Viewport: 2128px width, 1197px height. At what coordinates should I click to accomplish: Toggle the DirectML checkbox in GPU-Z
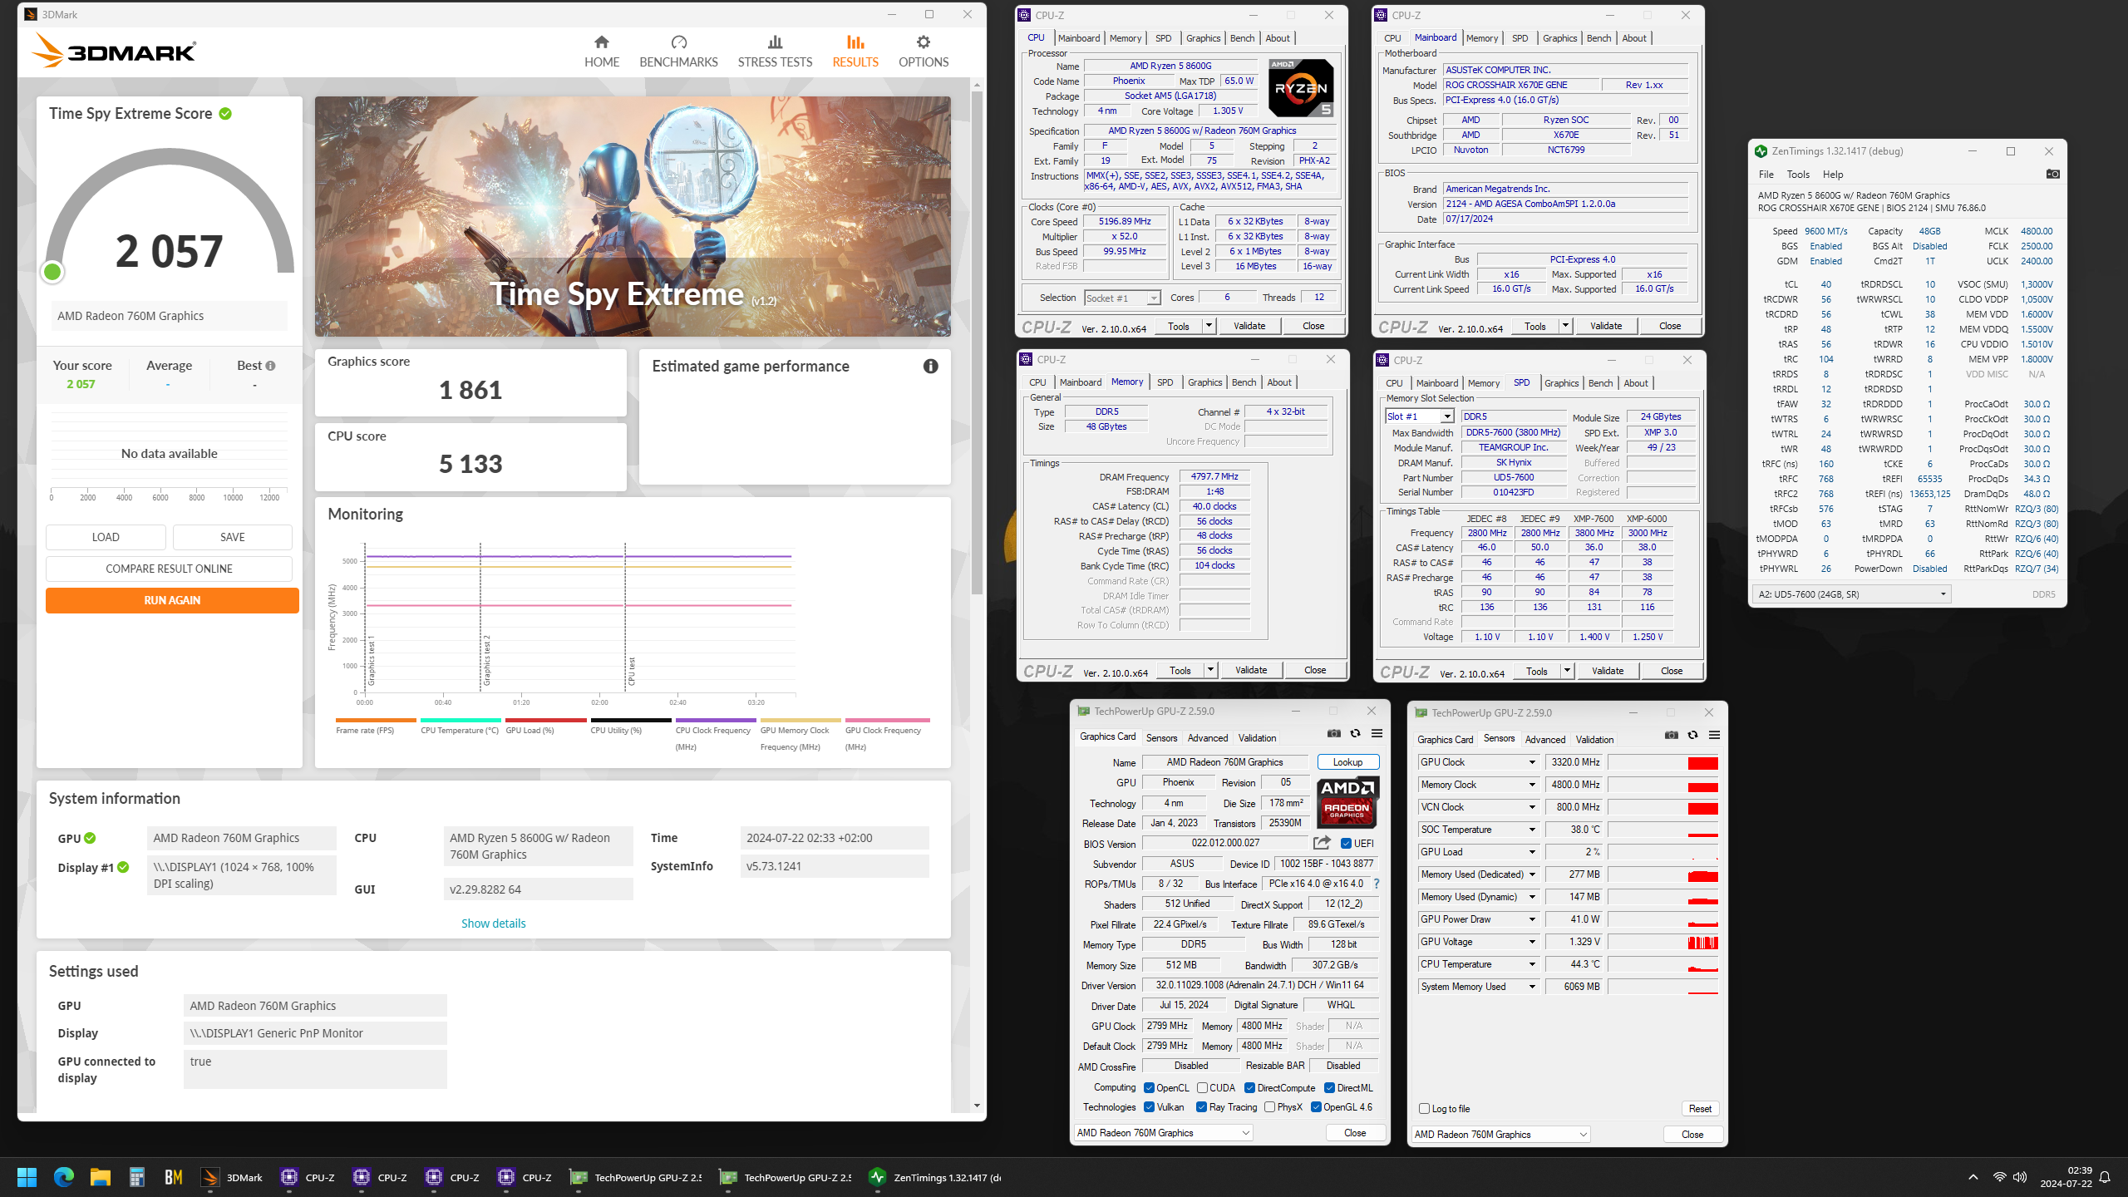(1329, 1087)
